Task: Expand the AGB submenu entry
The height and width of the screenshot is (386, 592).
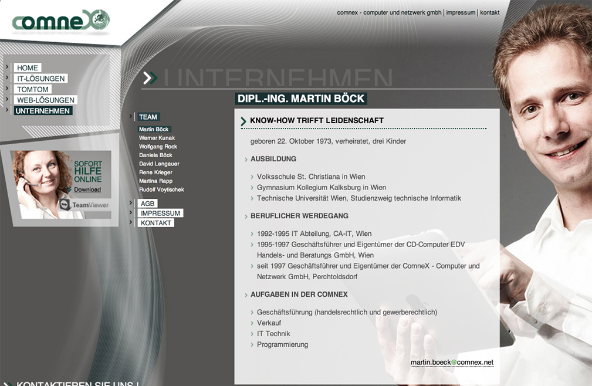Action: coord(147,204)
